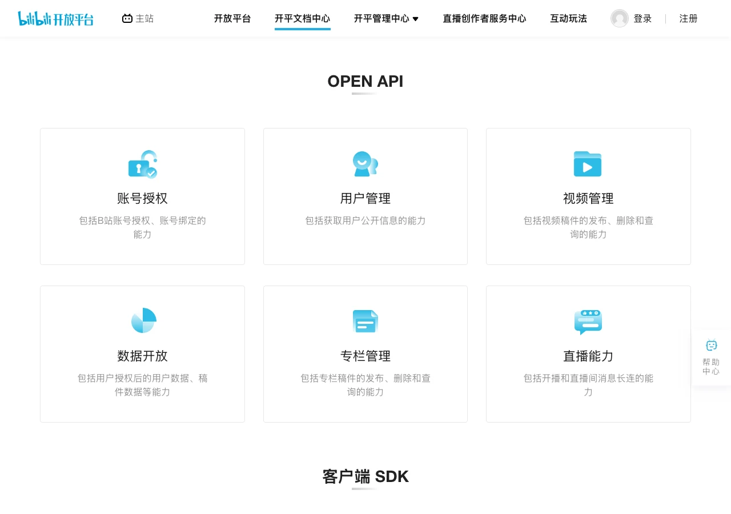Switch to 开平文档中心 tab

303,18
